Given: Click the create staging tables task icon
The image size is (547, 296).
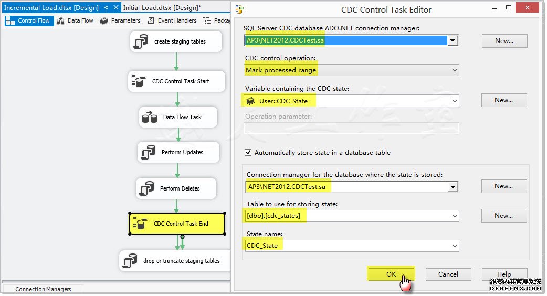Looking at the screenshot, I should click(x=141, y=41).
